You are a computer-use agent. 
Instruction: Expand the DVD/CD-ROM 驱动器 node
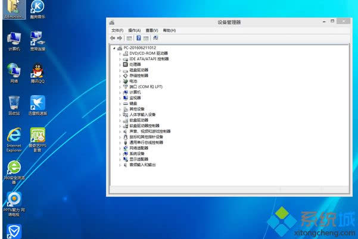pyautogui.click(x=120, y=54)
